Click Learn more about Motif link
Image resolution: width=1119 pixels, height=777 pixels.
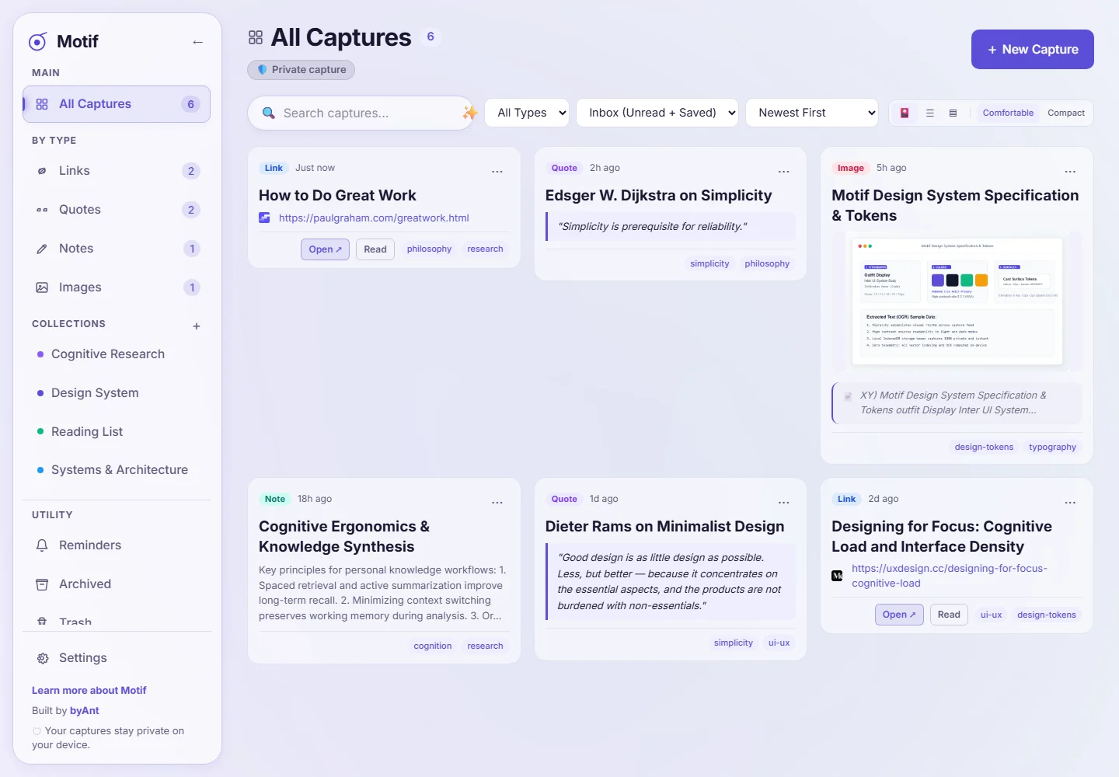coord(89,691)
